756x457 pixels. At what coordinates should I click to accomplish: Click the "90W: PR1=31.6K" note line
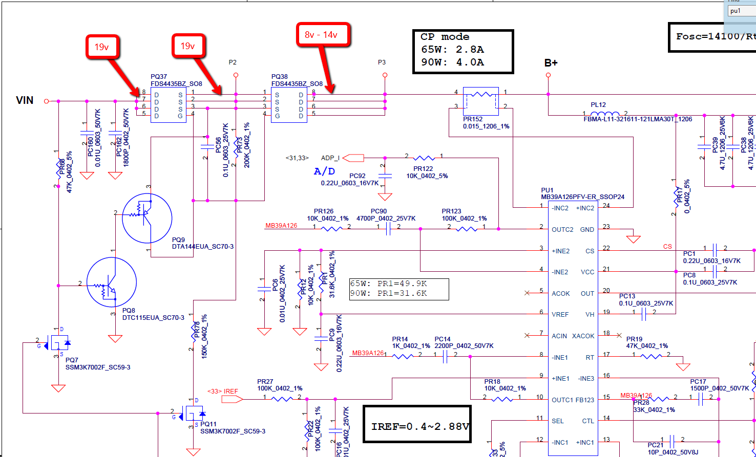pyautogui.click(x=389, y=293)
